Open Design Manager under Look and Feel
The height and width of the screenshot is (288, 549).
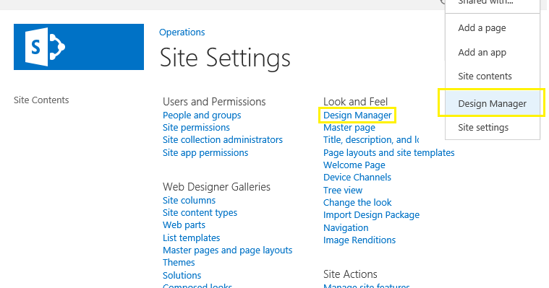pos(357,115)
